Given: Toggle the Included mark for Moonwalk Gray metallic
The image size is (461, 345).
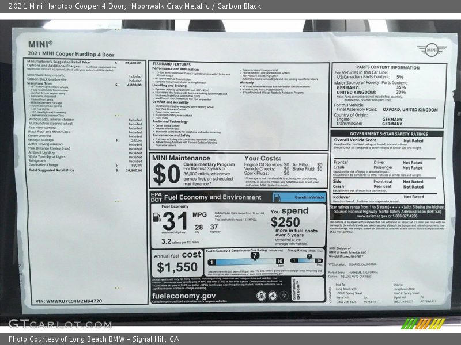Looking at the screenshot, I should (x=134, y=76).
